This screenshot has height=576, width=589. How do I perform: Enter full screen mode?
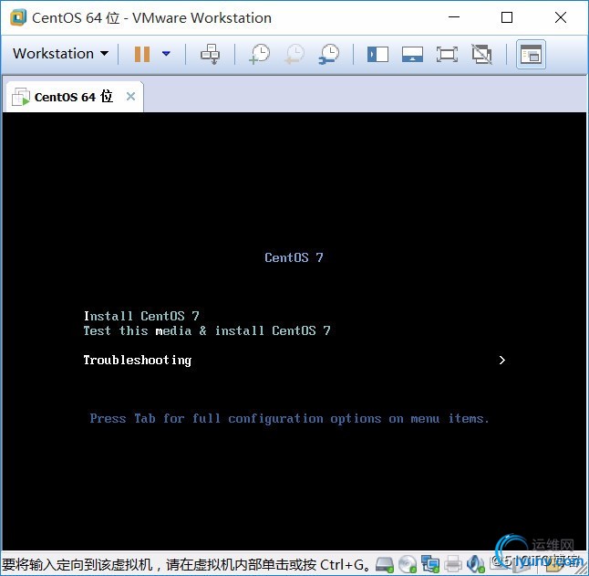point(447,54)
